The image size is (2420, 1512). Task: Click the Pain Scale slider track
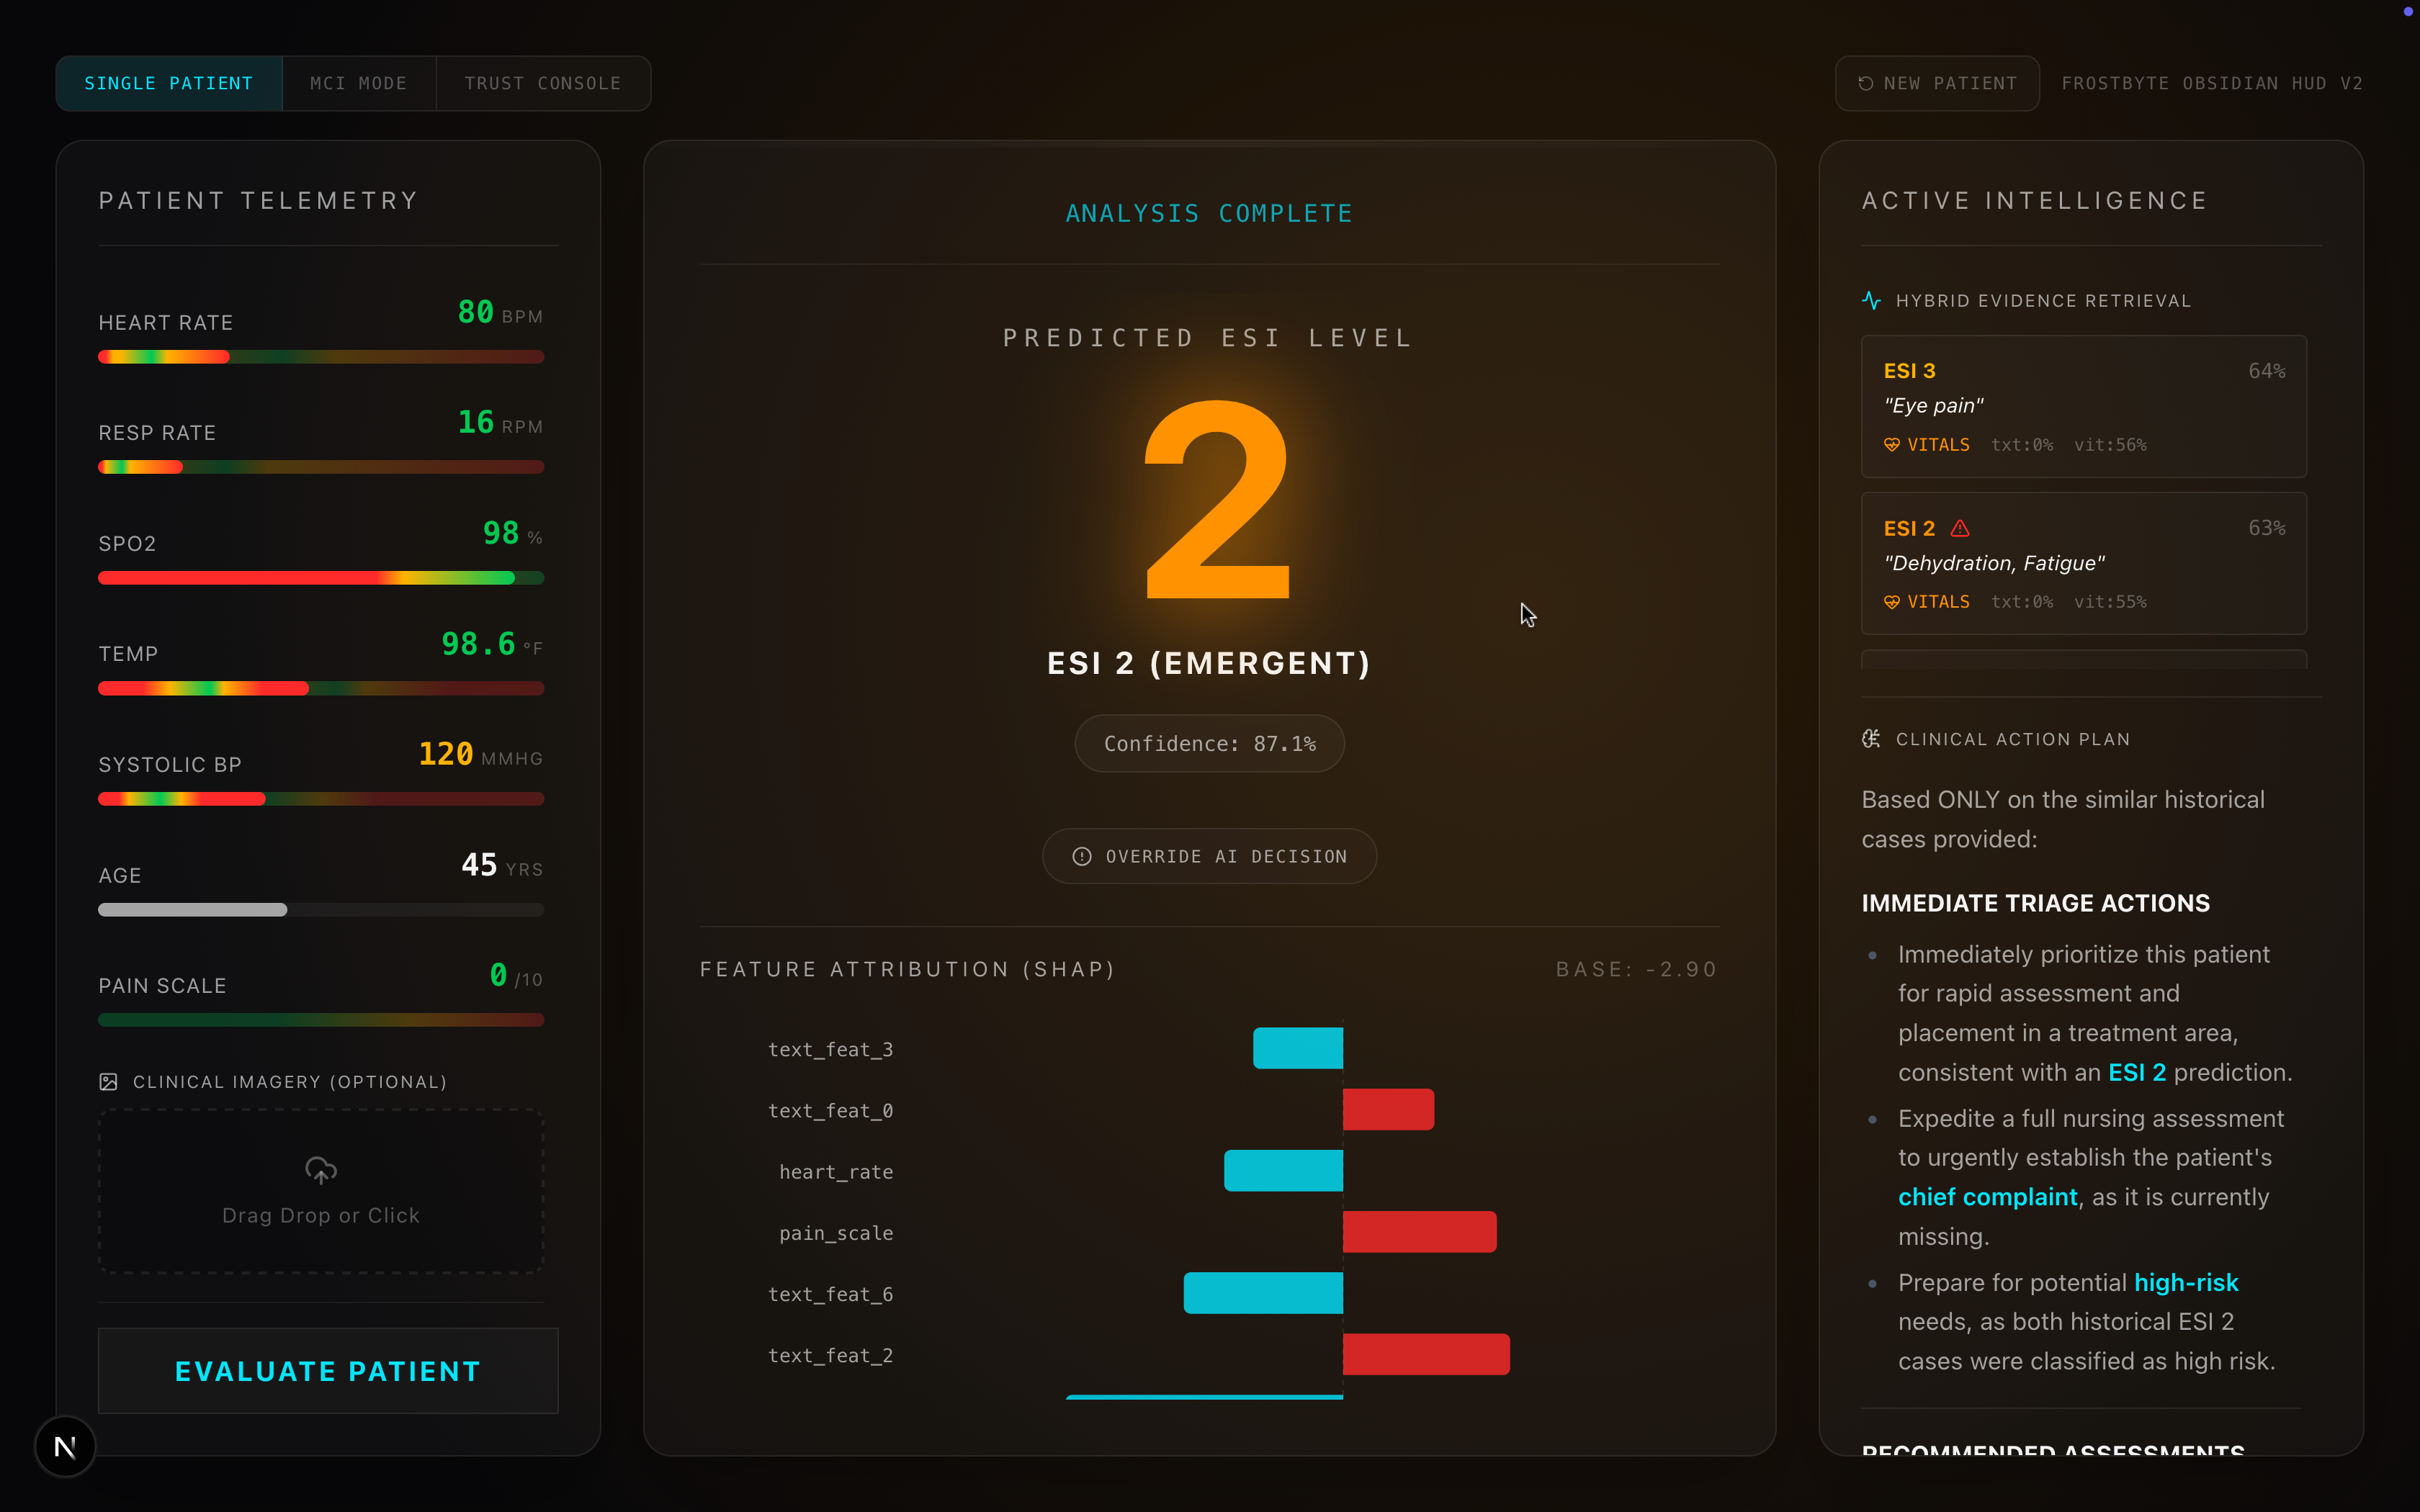coord(320,1020)
